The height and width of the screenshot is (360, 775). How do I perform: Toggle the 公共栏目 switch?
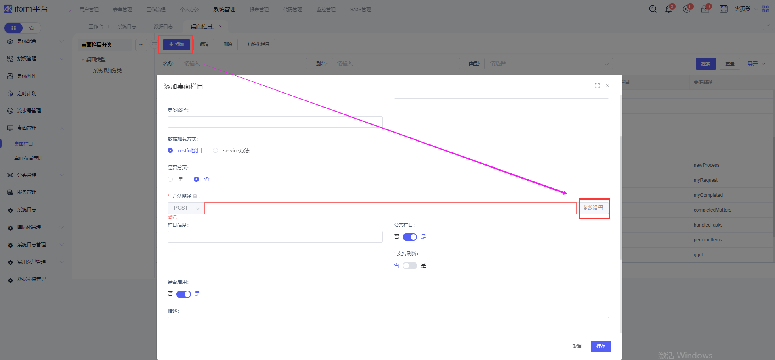coord(410,237)
